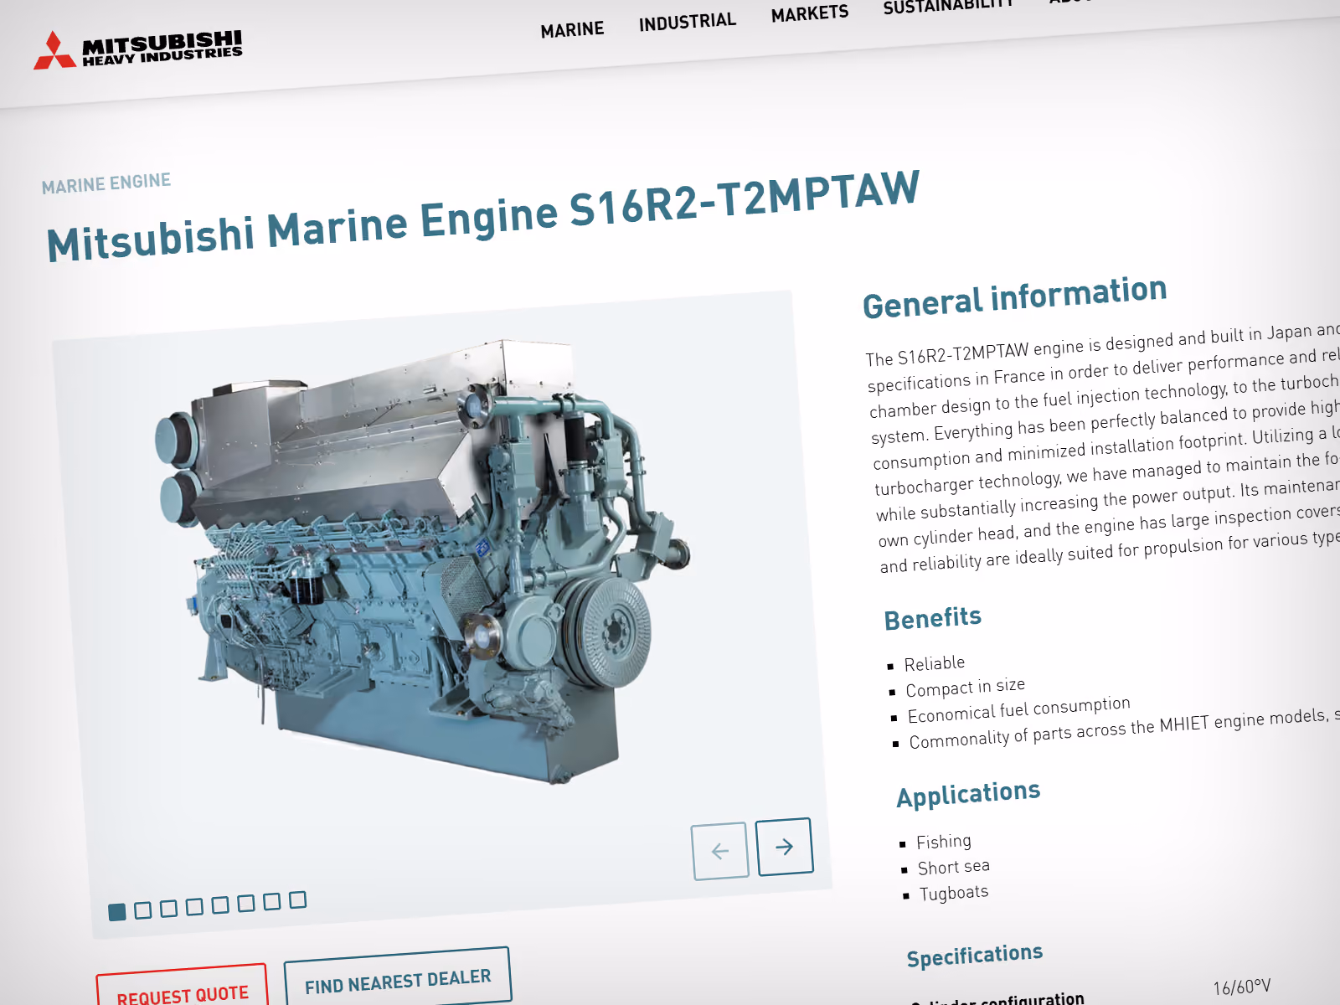Click the 16/60°V specification value
The image size is (1340, 1005).
pos(1242,987)
